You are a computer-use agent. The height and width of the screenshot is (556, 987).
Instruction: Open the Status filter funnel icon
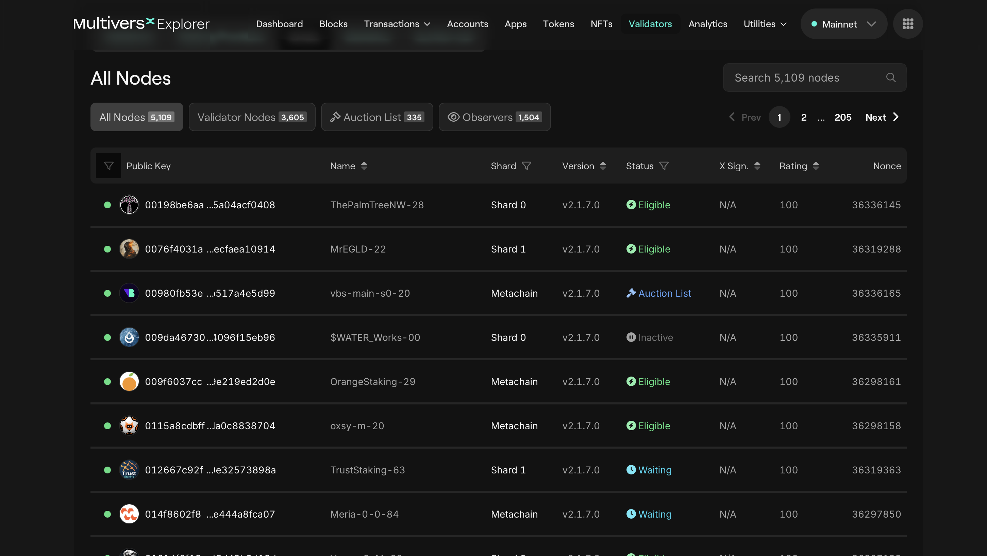pos(664,166)
